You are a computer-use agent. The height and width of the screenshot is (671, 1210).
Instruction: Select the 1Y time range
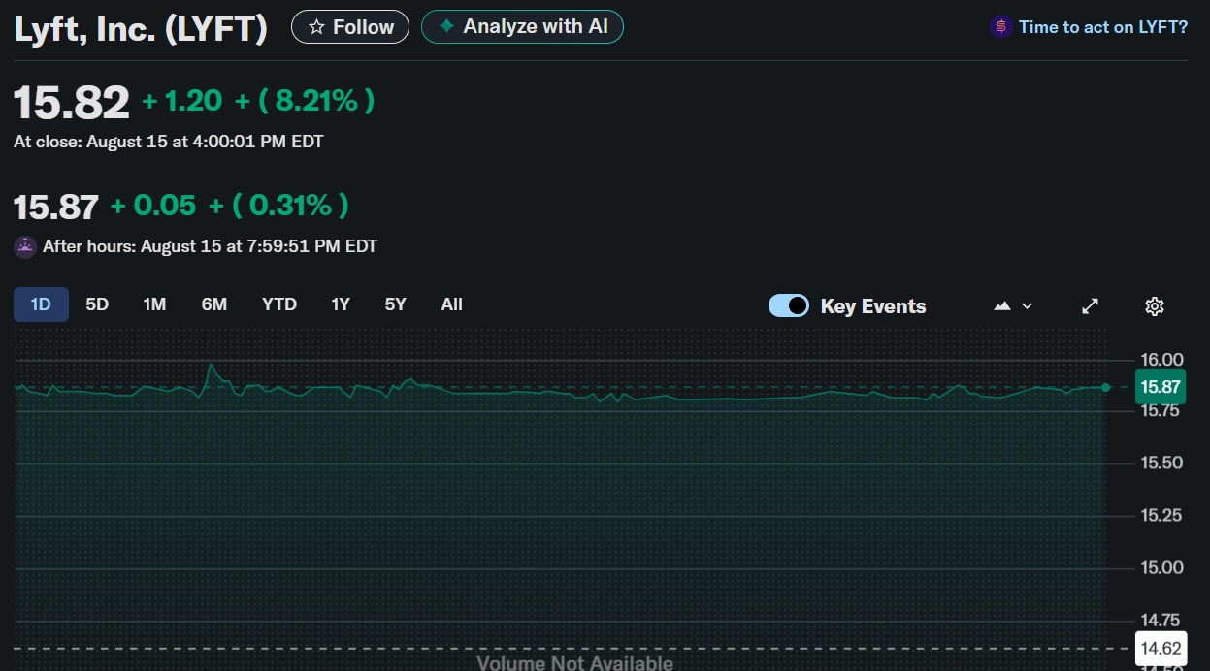coord(341,304)
